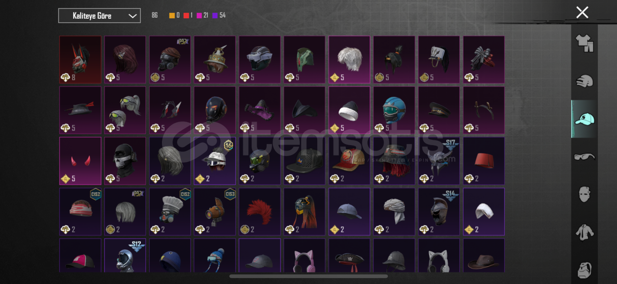
Task: Select the gloves category icon
Action: 585,81
